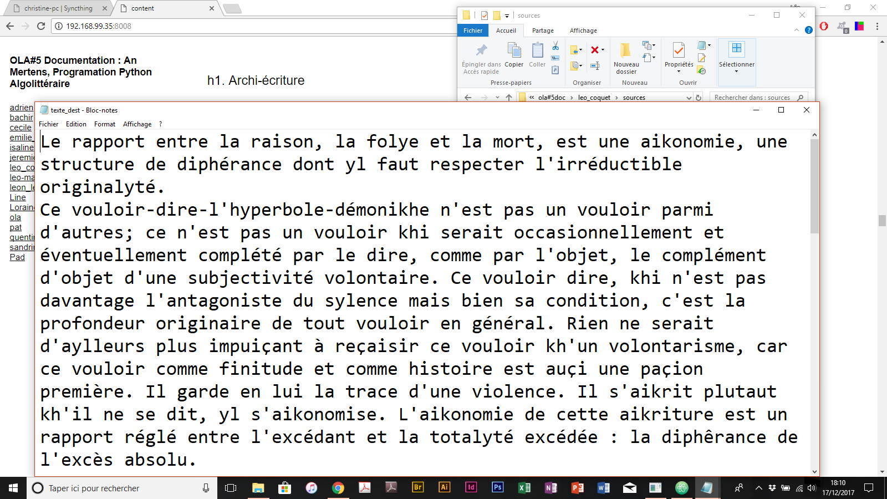This screenshot has width=887, height=499.
Task: Open the ola link in sidebar list
Action: 15,217
